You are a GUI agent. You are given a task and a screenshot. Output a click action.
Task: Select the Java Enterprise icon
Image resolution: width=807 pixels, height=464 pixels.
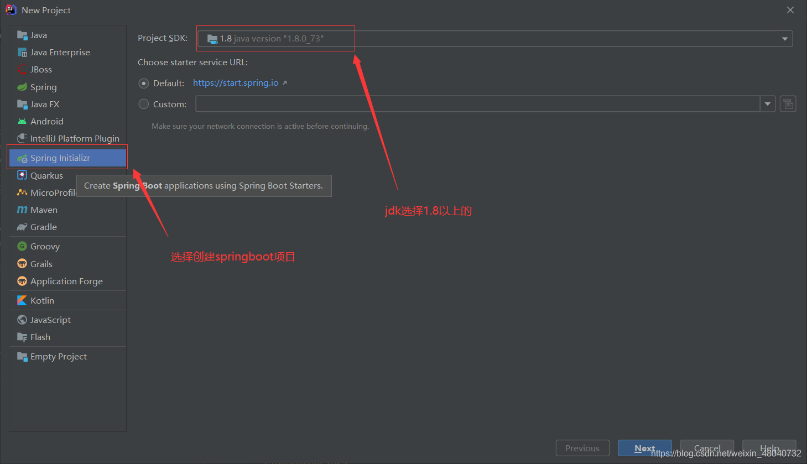22,53
